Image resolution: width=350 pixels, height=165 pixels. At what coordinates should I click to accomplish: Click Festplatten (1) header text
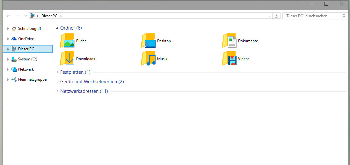75,72
